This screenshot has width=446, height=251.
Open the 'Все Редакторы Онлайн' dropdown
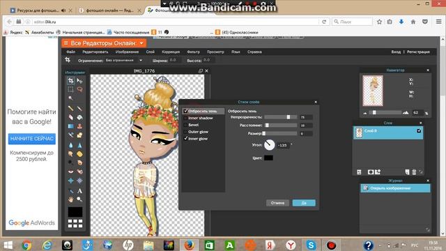[104, 43]
